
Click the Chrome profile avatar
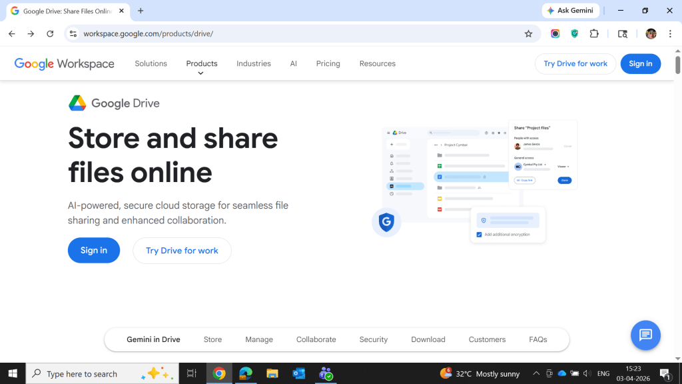pyautogui.click(x=651, y=33)
